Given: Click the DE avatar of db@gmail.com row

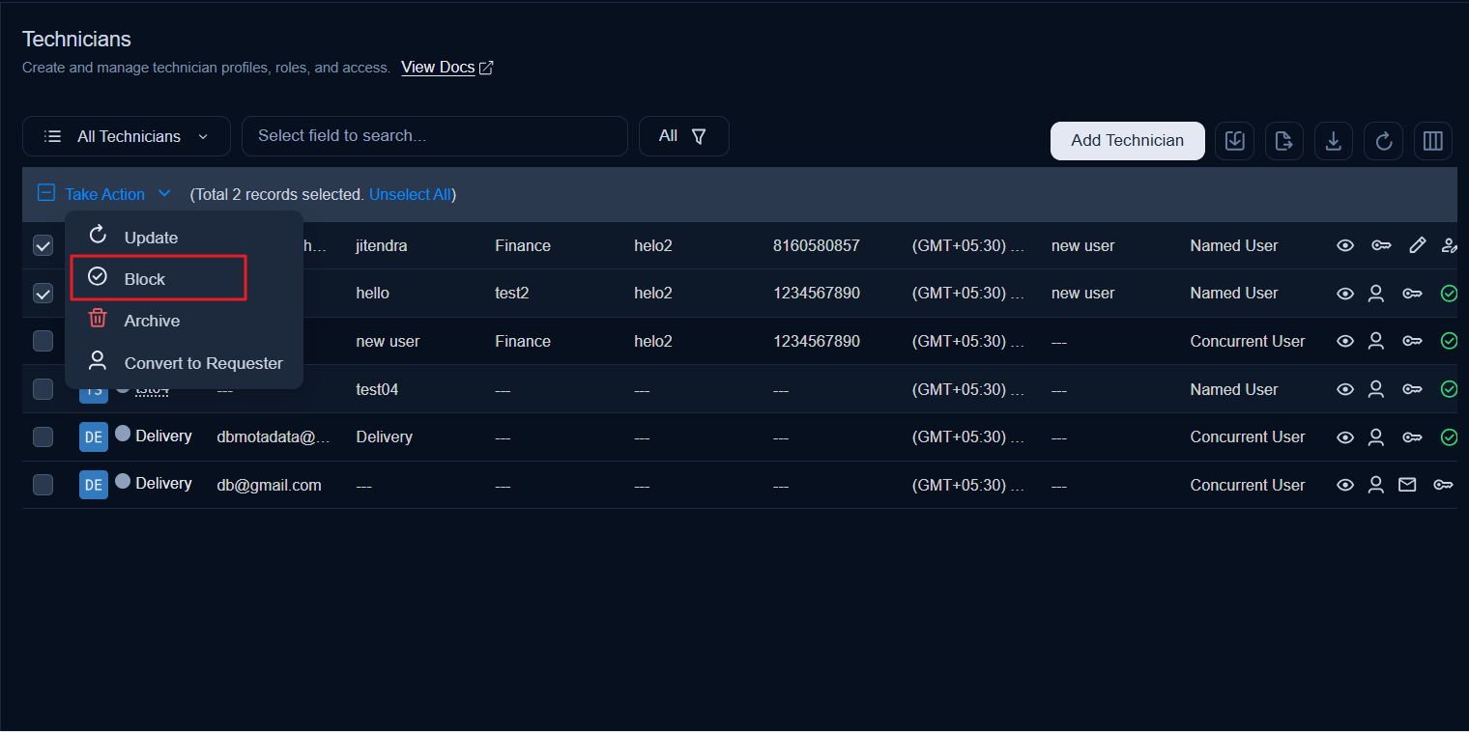Looking at the screenshot, I should pos(94,485).
